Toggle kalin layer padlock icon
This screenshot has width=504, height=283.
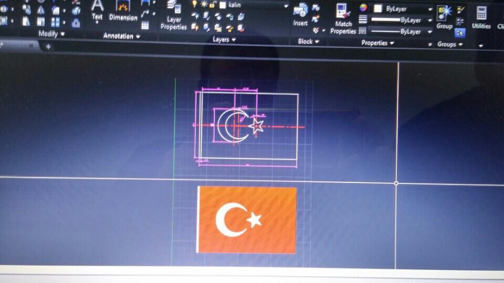(x=213, y=5)
